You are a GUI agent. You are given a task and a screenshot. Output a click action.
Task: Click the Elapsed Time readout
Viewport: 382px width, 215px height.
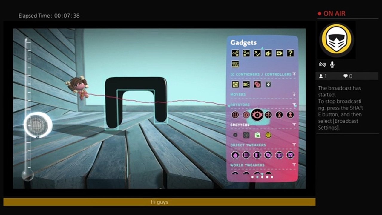point(49,16)
